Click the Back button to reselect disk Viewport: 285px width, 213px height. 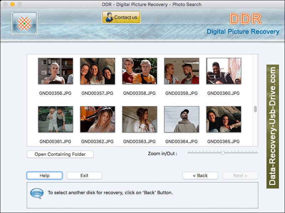tap(200, 175)
